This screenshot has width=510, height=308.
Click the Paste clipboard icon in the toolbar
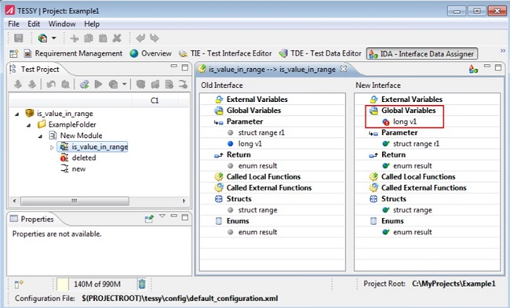point(103,38)
